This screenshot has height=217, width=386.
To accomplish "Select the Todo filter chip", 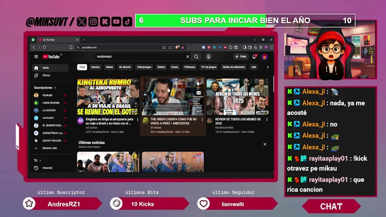I will coord(82,67).
